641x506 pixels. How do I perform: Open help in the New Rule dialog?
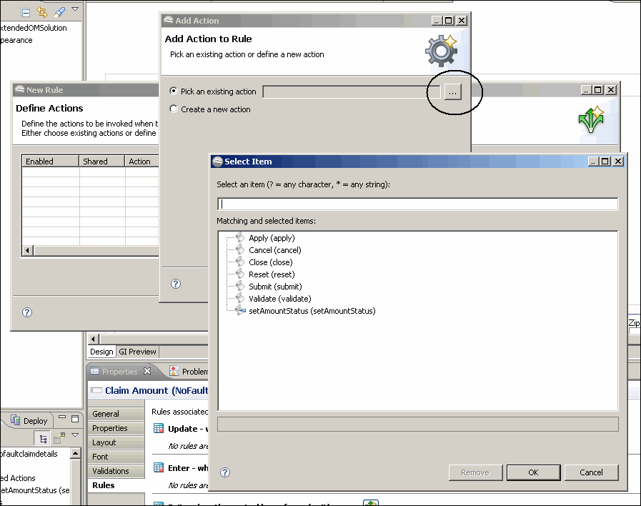tap(27, 312)
